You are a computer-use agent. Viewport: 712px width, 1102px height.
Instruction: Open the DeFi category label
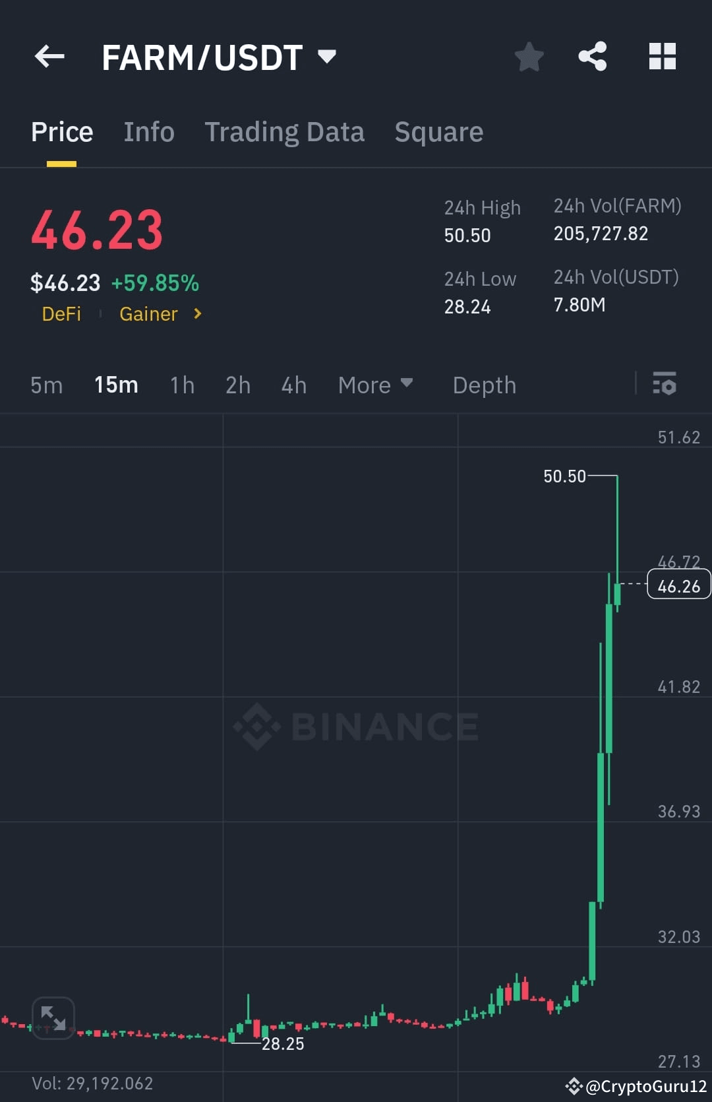61,315
